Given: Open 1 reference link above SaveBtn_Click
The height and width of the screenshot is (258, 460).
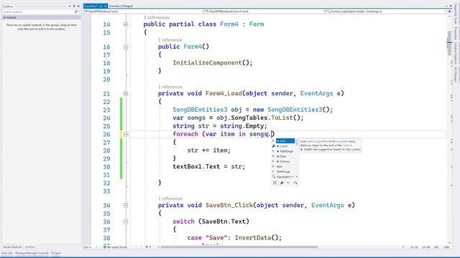Looking at the screenshot, I should pyautogui.click(x=170, y=199).
